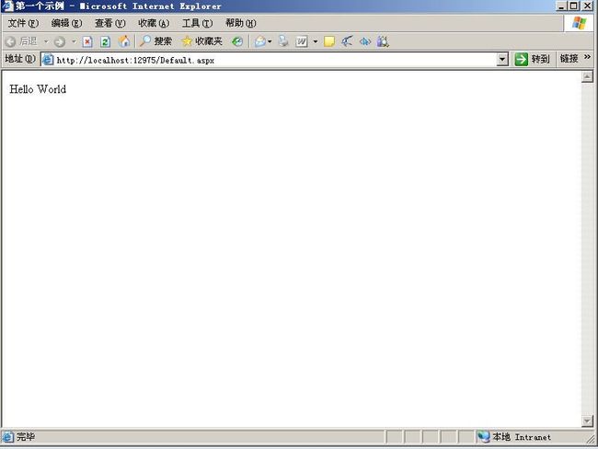Viewport: 598px width, 449px height.
Task: Open the 编辑(E) menu
Action: [x=67, y=23]
